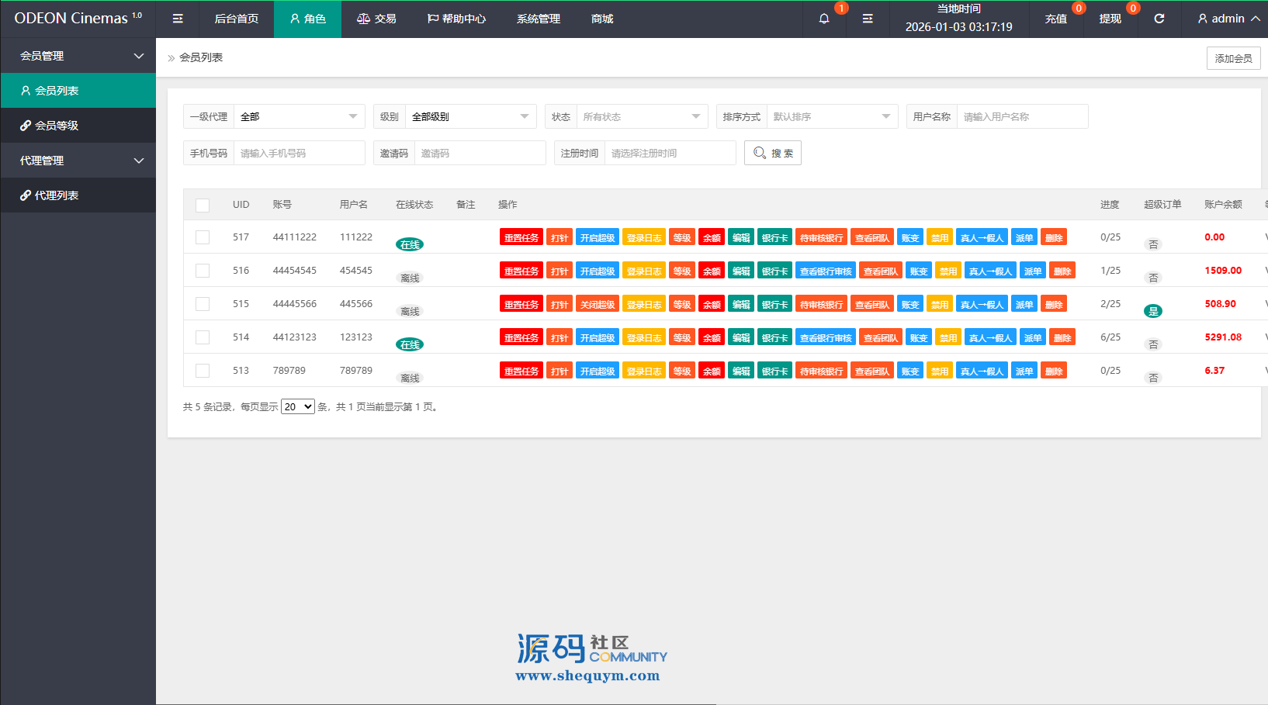Click the menu icon beside notification bell

click(x=868, y=19)
